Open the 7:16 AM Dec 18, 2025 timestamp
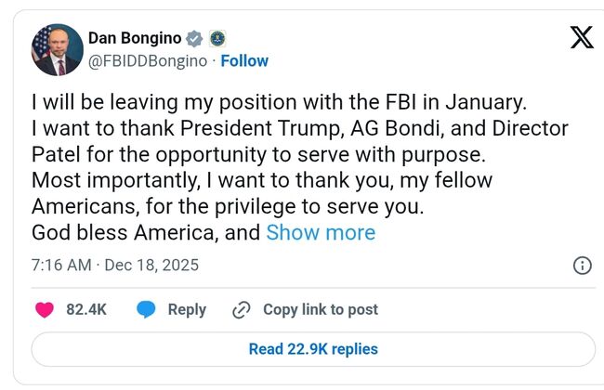 pyautogui.click(x=115, y=266)
